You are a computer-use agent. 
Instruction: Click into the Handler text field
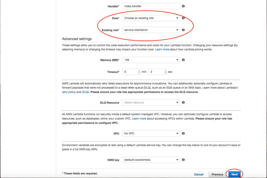pyautogui.click(x=151, y=6)
